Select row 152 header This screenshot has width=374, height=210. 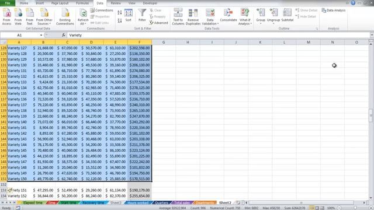point(4,184)
